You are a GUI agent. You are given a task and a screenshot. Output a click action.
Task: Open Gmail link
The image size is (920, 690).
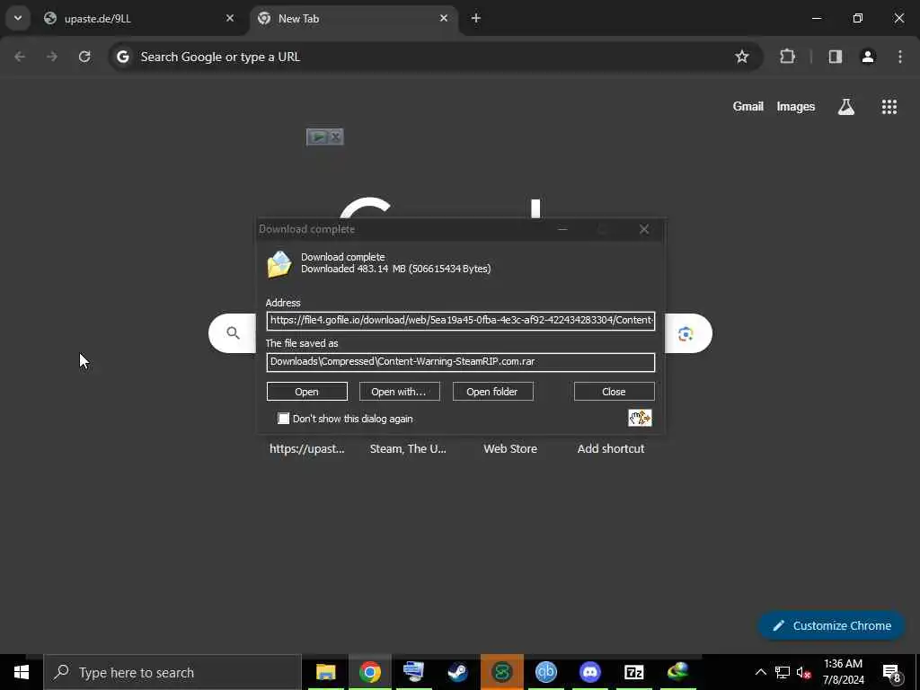747,107
